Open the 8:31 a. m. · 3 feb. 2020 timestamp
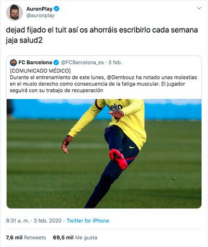The width and height of the screenshot is (208, 247). (x=34, y=221)
